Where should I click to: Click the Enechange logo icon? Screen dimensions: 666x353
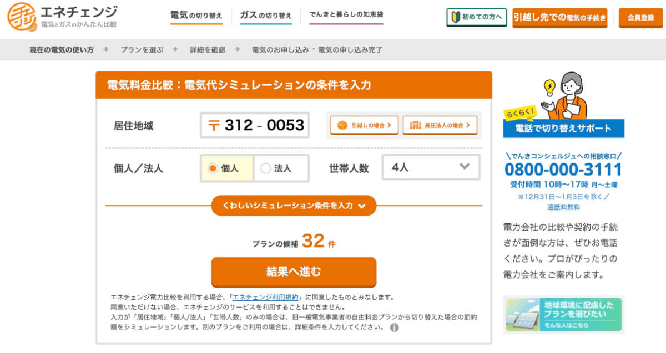tap(21, 17)
